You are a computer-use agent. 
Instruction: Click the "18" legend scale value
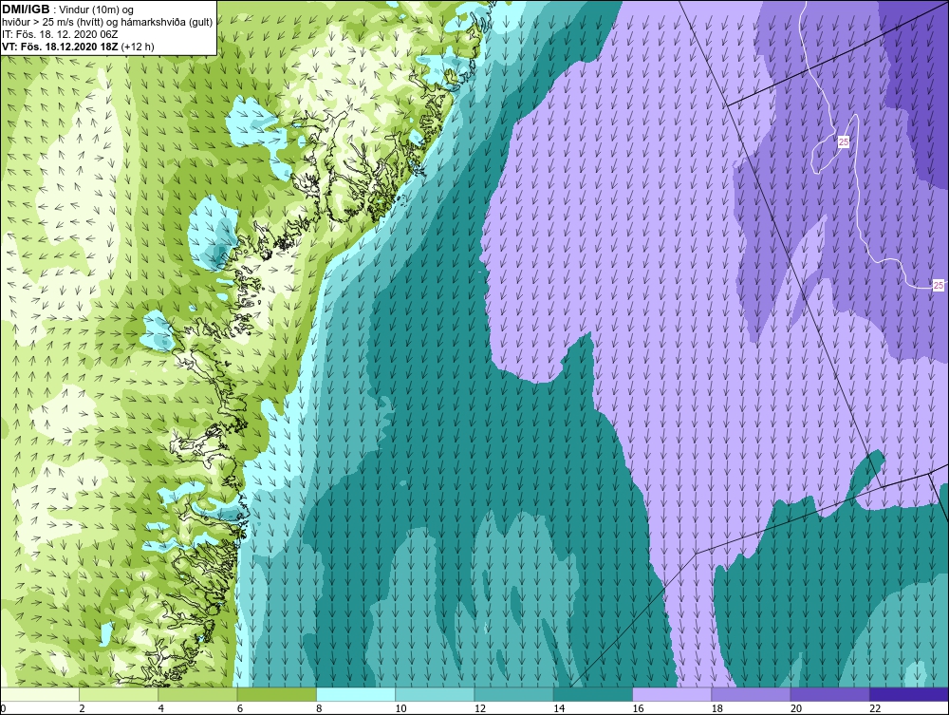[717, 708]
